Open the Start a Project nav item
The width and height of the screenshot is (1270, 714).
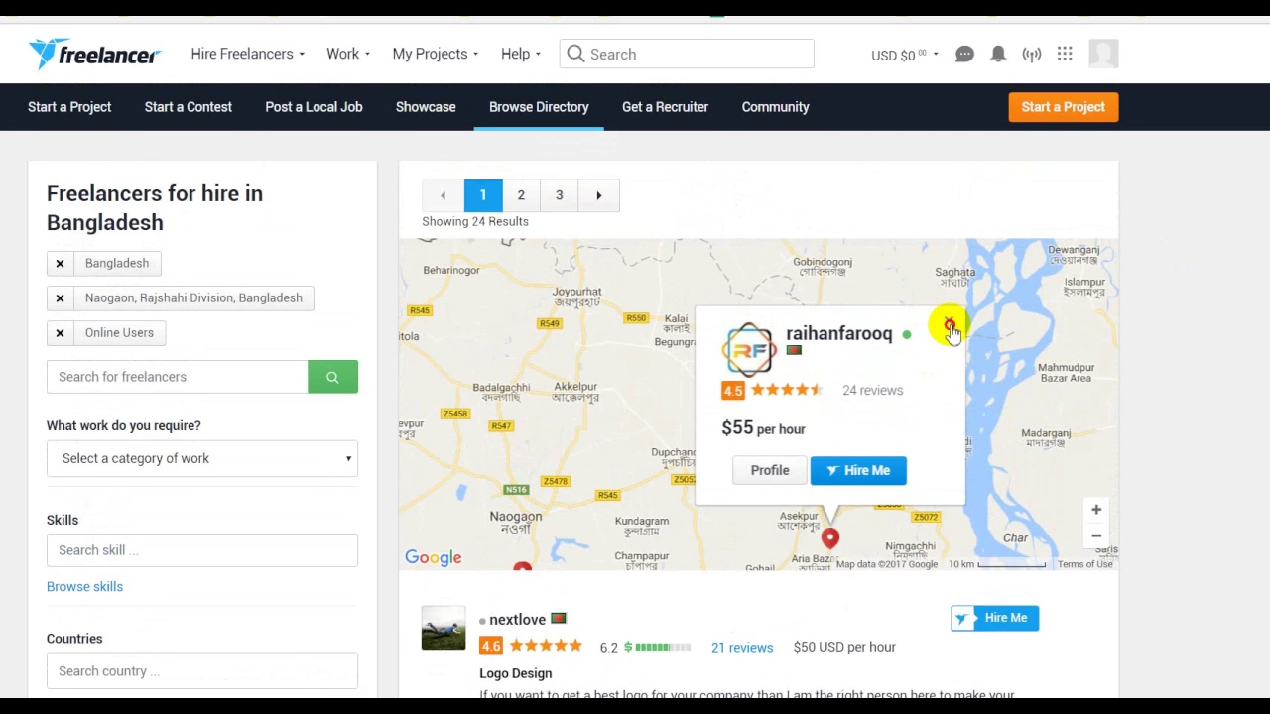tap(69, 107)
